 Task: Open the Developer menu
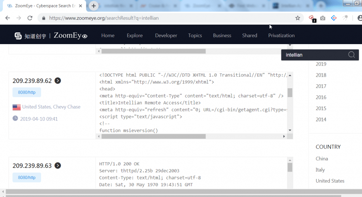click(166, 36)
